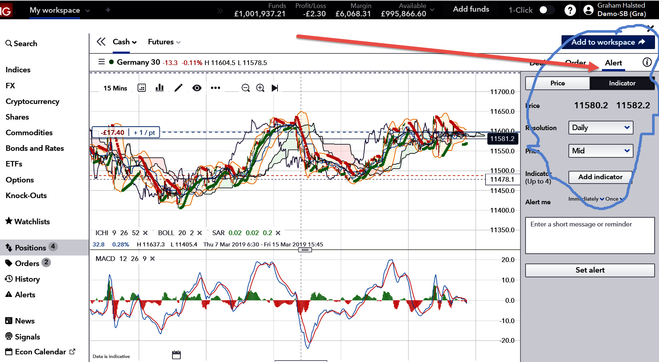Jump to the latest candle

coord(275,88)
